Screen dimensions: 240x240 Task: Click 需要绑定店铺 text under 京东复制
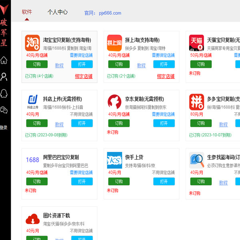tap(163, 114)
